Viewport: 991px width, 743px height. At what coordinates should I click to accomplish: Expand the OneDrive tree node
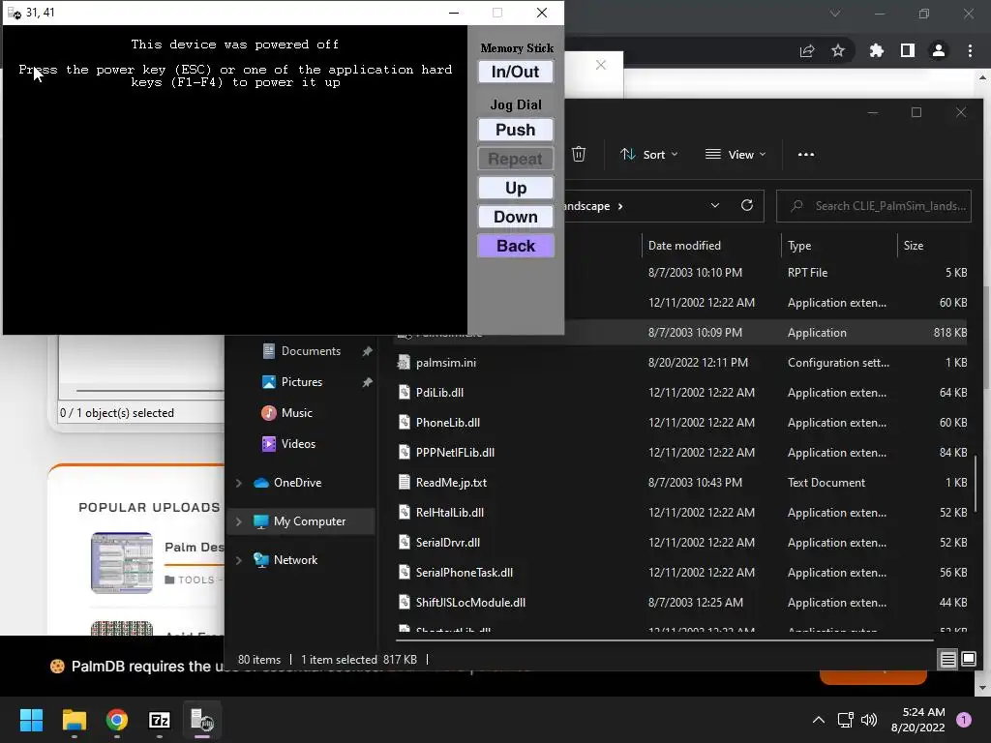coord(239,483)
